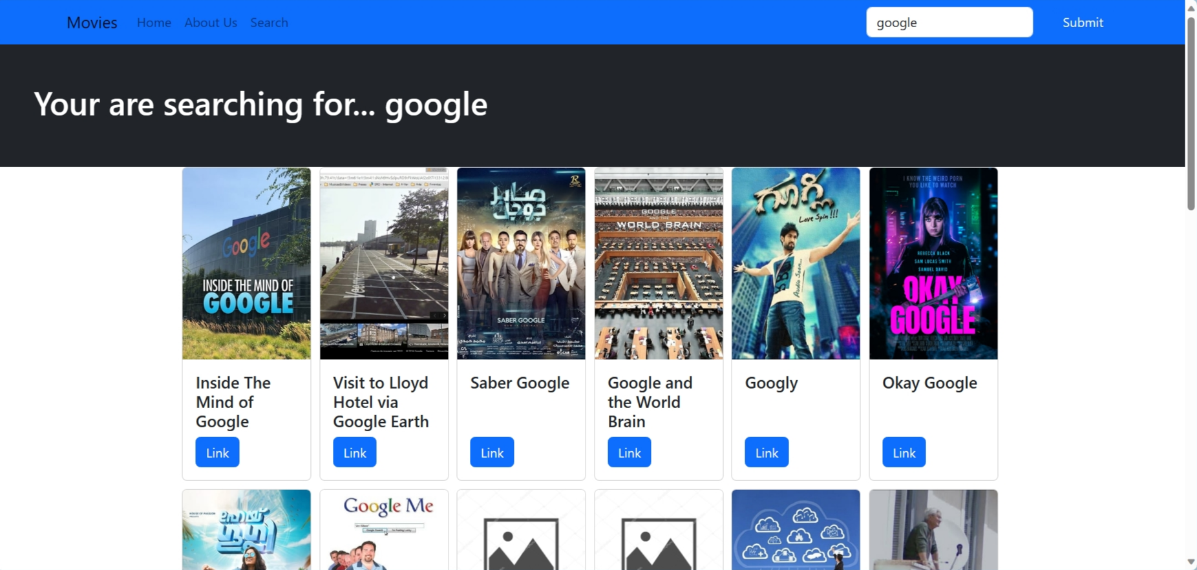The width and height of the screenshot is (1197, 570).
Task: Submit the search query
Action: click(1083, 23)
